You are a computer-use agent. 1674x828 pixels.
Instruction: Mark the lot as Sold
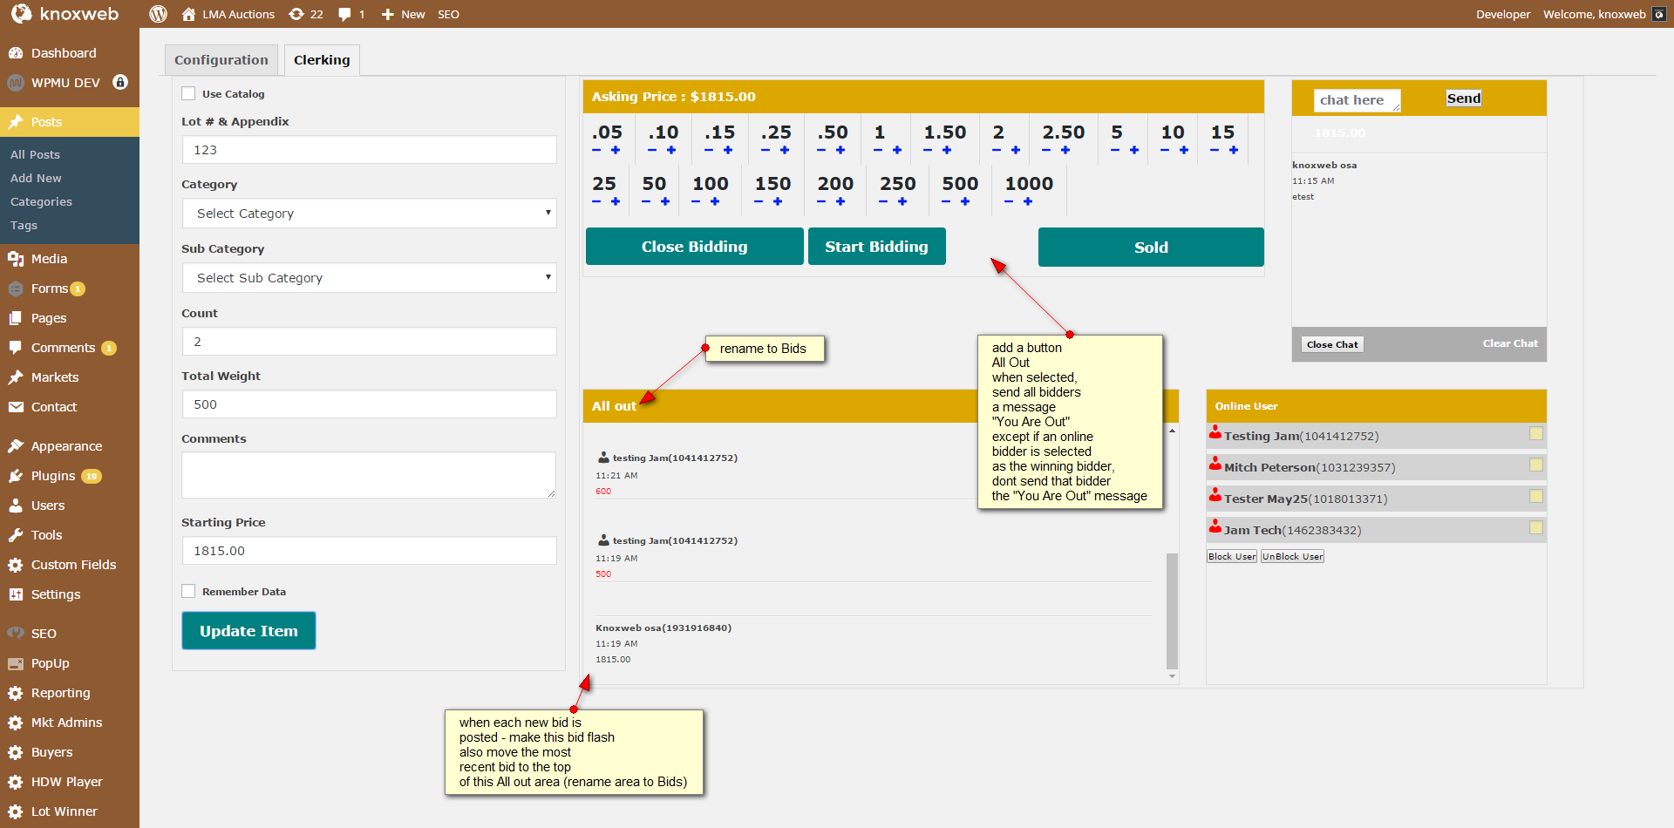pos(1151,247)
